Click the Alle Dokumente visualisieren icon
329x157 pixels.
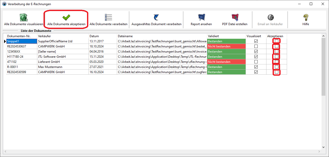pyautogui.click(x=23, y=17)
